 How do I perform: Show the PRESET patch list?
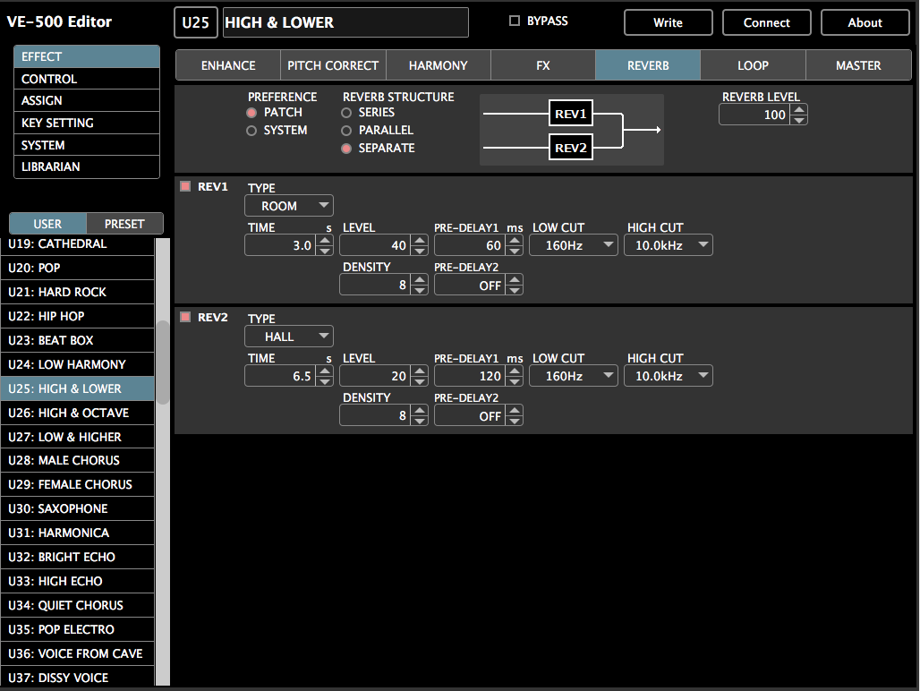click(x=124, y=224)
